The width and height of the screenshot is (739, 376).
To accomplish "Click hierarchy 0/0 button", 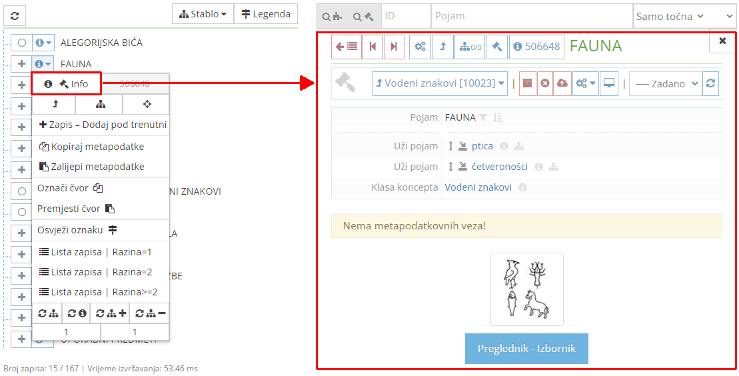I will [470, 47].
